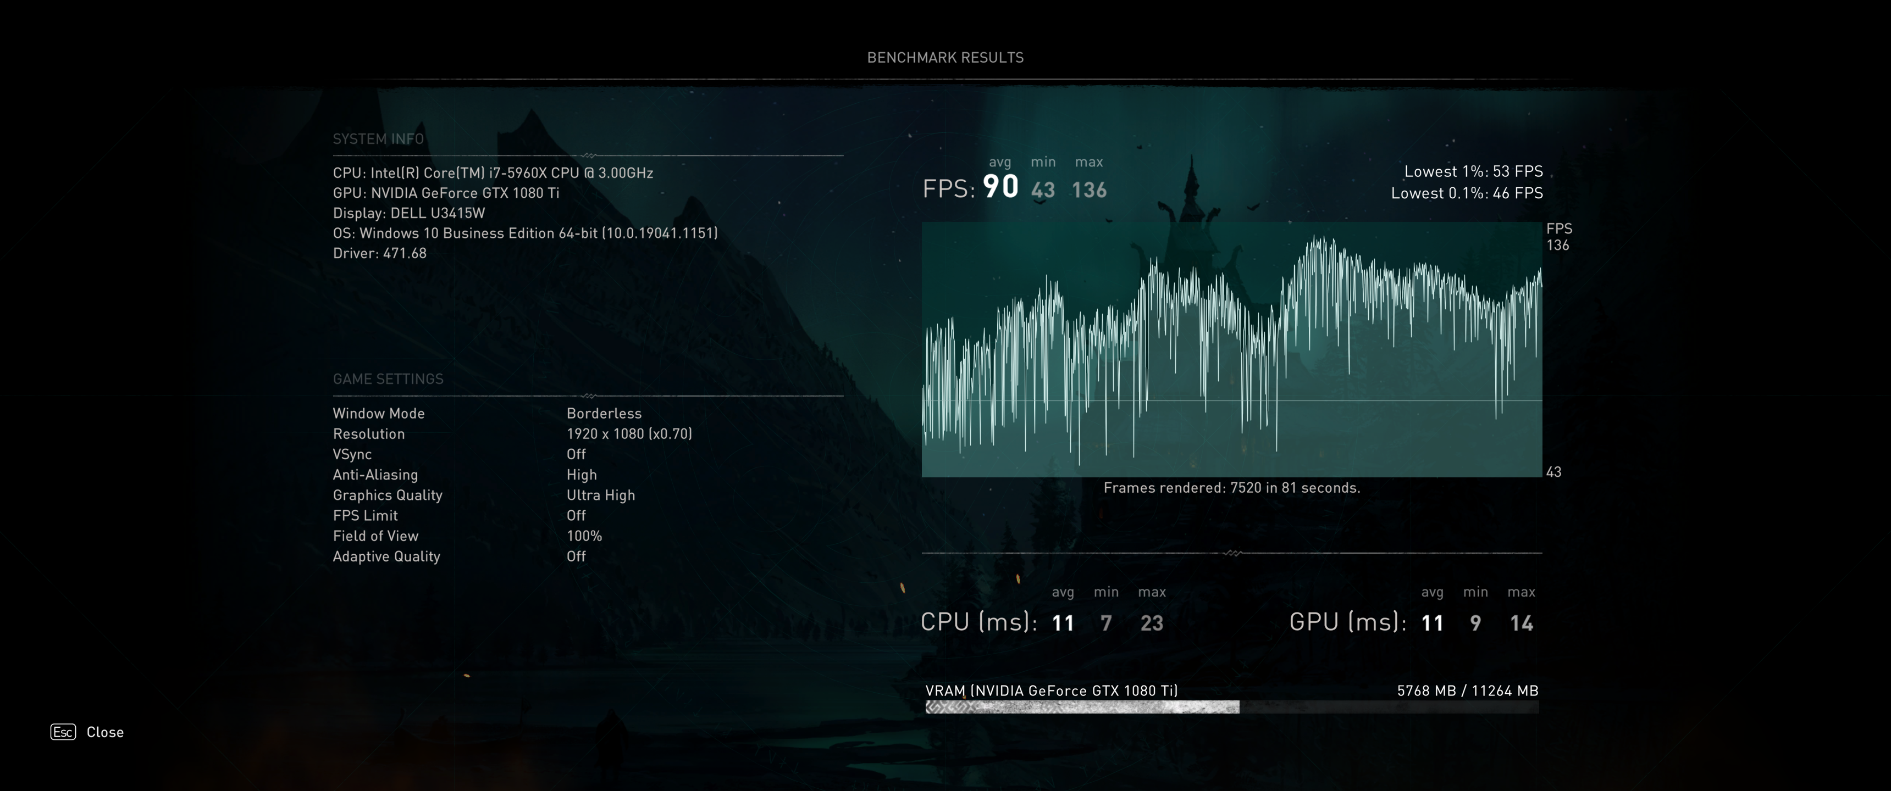
Task: Click the Graphics Quality Ultra High value
Action: tap(600, 495)
